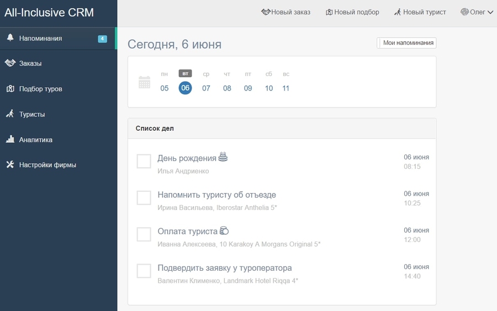Image resolution: width=497 pixels, height=311 pixels.
Task: Click the bell icon next to Напоминания
Action: (x=10, y=38)
